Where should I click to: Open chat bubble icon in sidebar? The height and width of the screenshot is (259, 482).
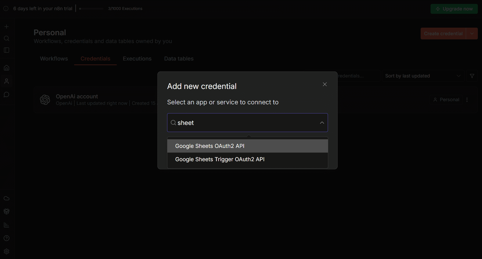[x=7, y=94]
